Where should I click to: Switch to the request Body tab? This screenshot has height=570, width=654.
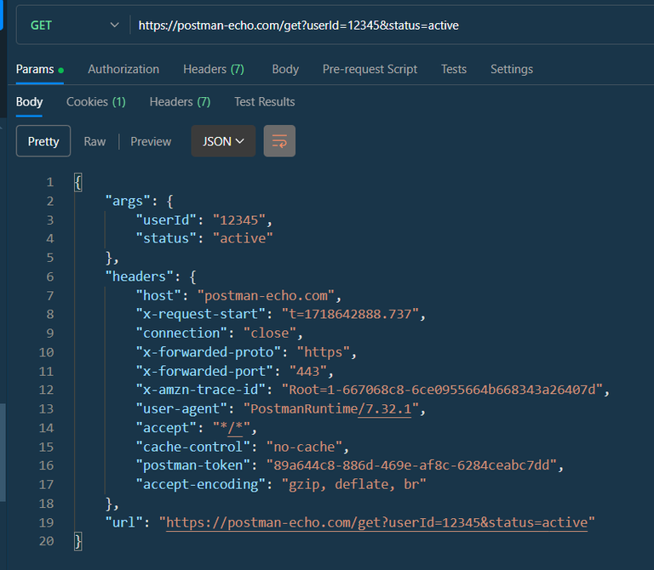pyautogui.click(x=285, y=69)
